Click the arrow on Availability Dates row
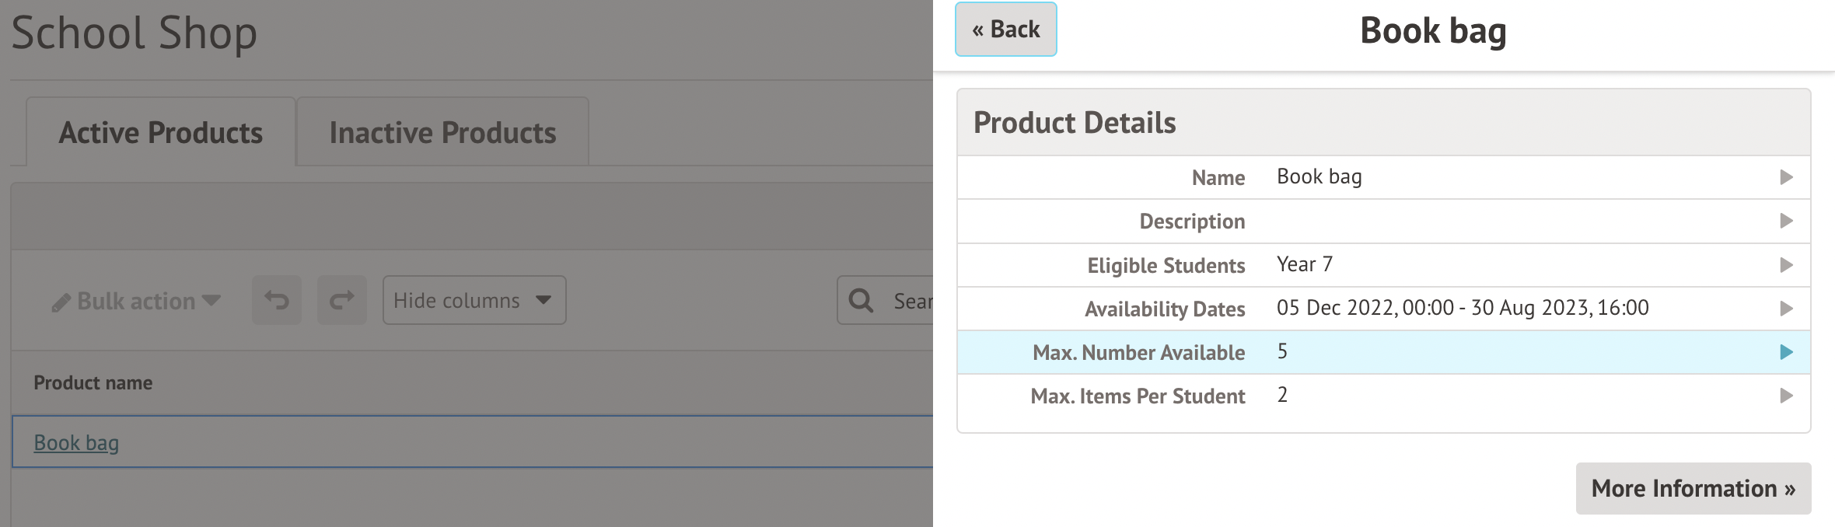1835x527 pixels. [1786, 309]
